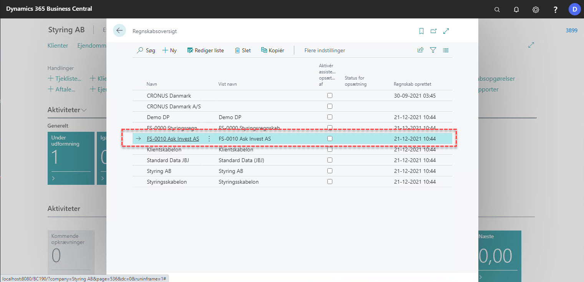584x282 pixels.
Task: Click the share icon in the list toolbar
Action: (420, 50)
